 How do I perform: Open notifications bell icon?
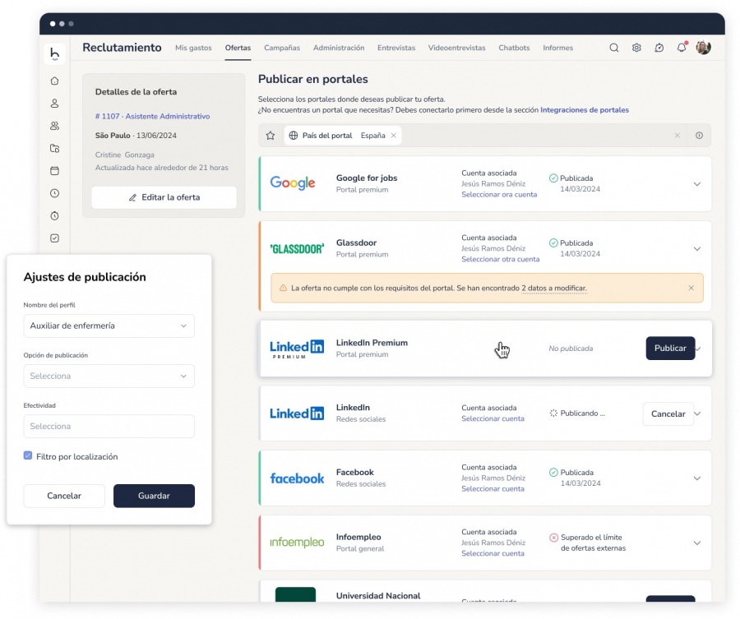pyautogui.click(x=682, y=48)
